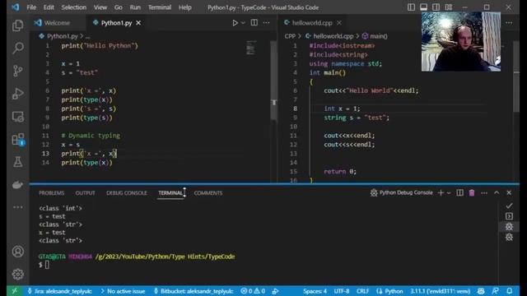
Task: Open the Run menu
Action: (135, 7)
